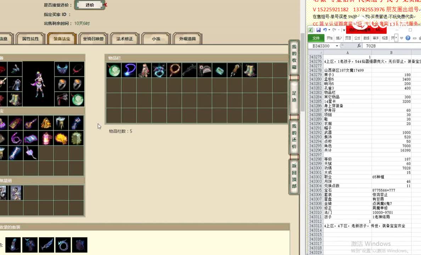Screen dimensions: 421x255
Task: Select the equipped green jade orb
Action: click(x=77, y=99)
